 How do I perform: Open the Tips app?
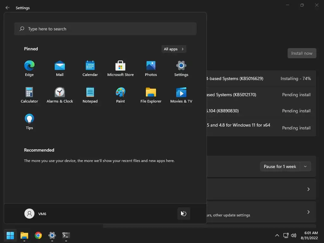tap(29, 122)
